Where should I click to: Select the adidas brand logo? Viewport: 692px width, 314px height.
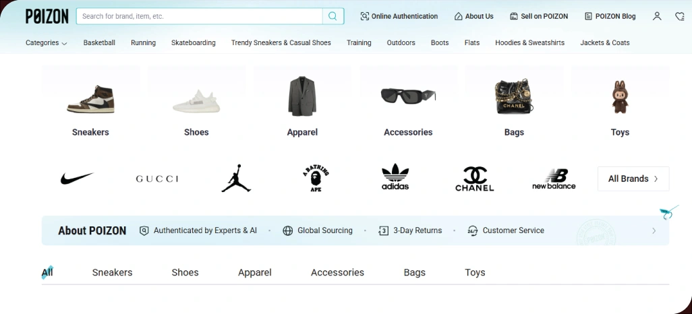click(395, 177)
